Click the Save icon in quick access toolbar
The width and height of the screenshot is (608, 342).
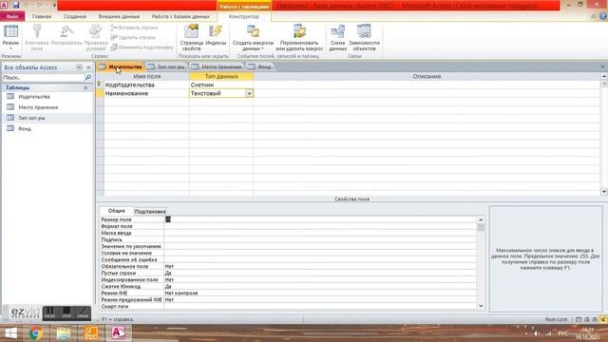point(16,5)
